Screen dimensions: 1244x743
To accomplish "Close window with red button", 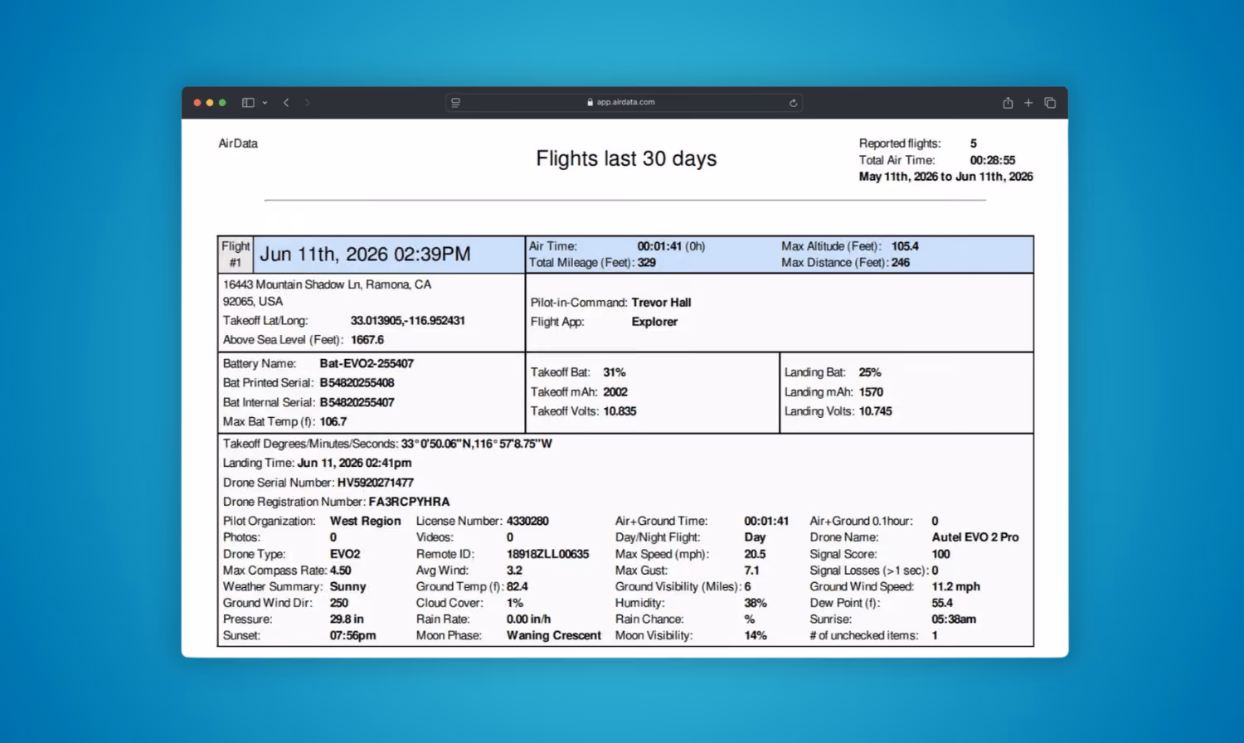I will (x=197, y=103).
